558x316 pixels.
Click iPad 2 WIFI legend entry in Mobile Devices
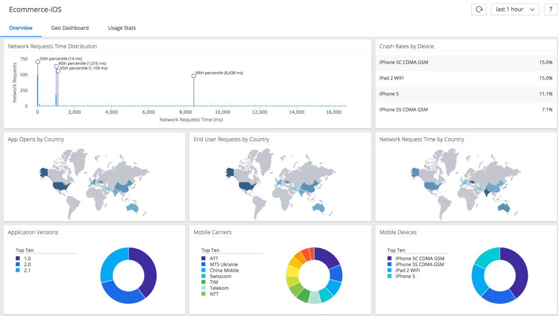(x=403, y=270)
